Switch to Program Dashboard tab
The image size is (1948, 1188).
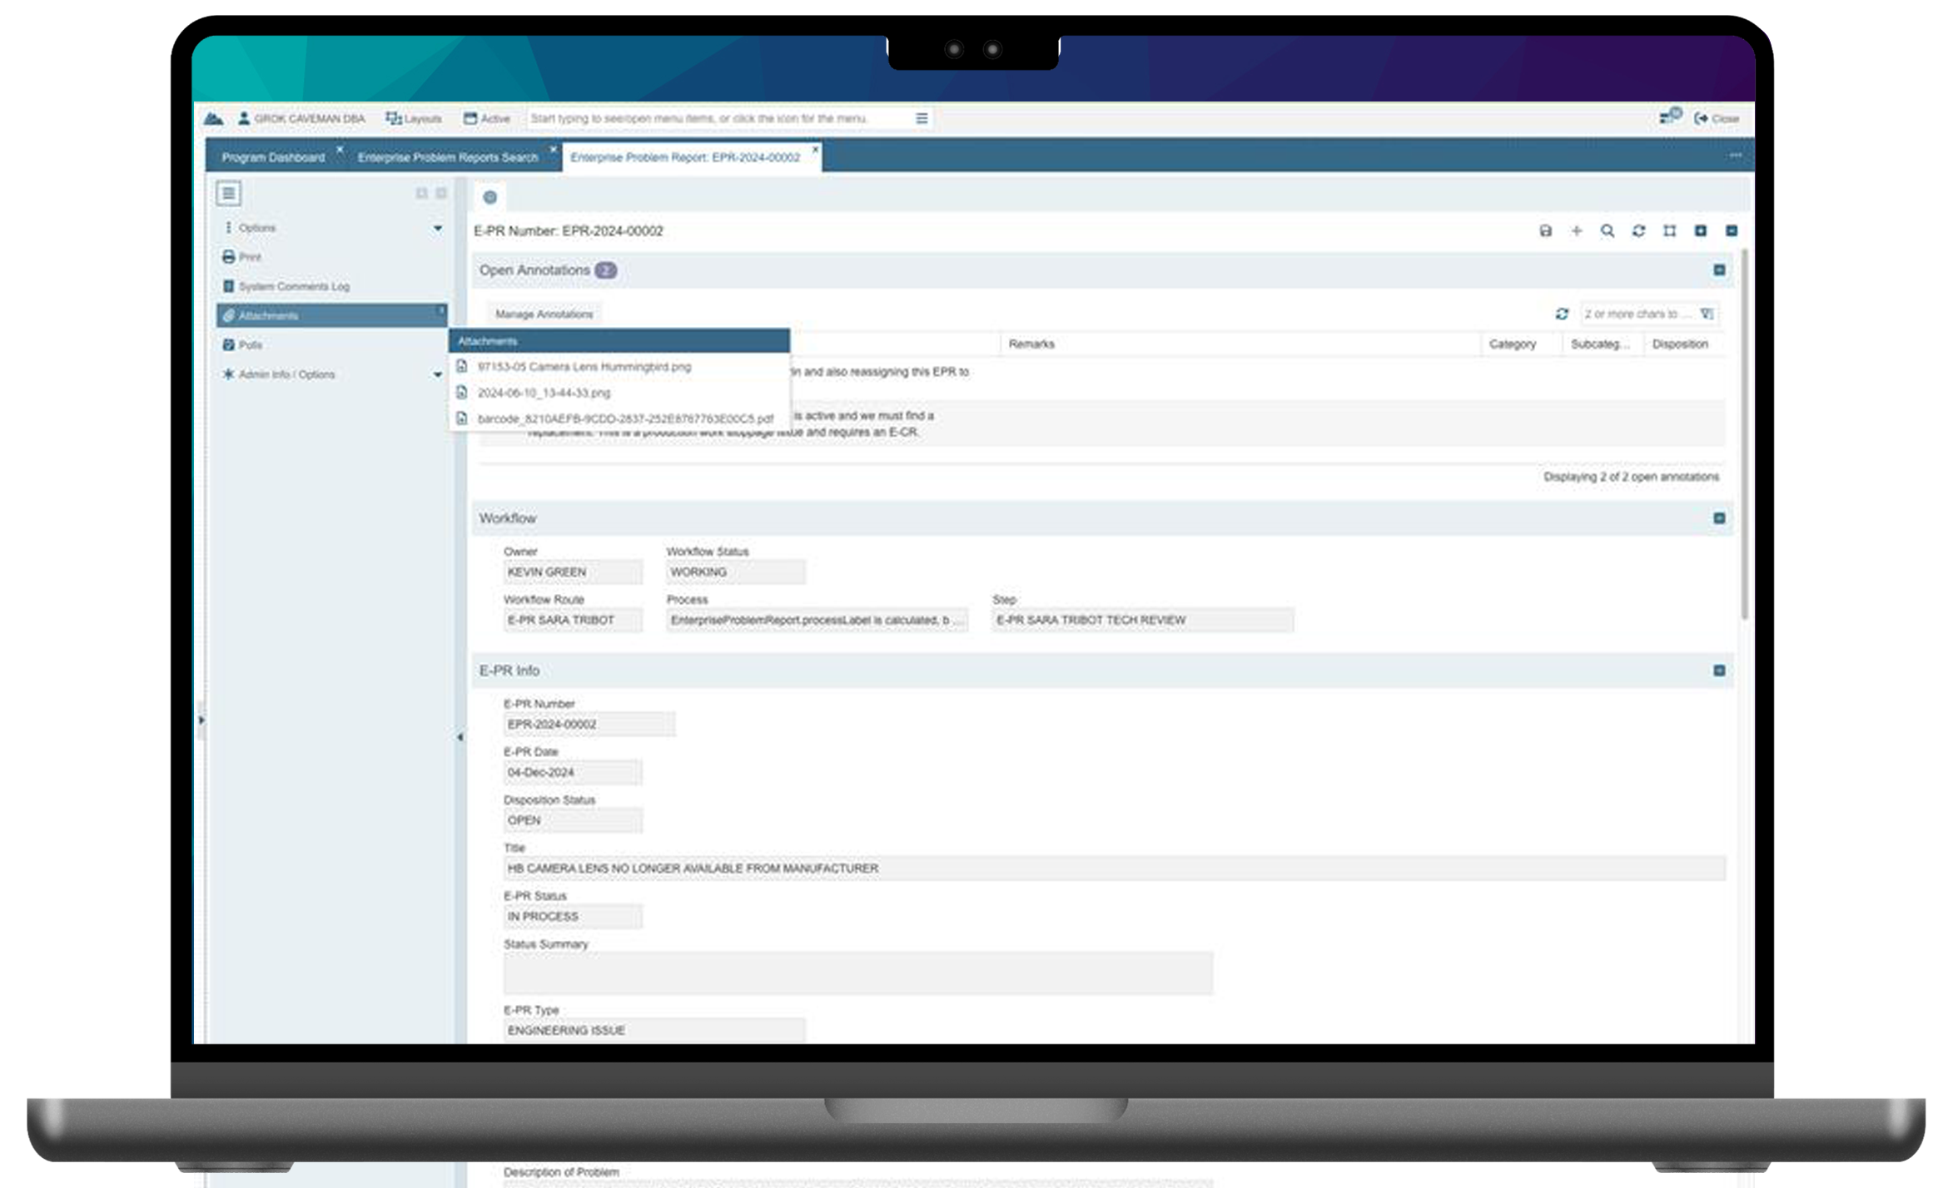(273, 157)
